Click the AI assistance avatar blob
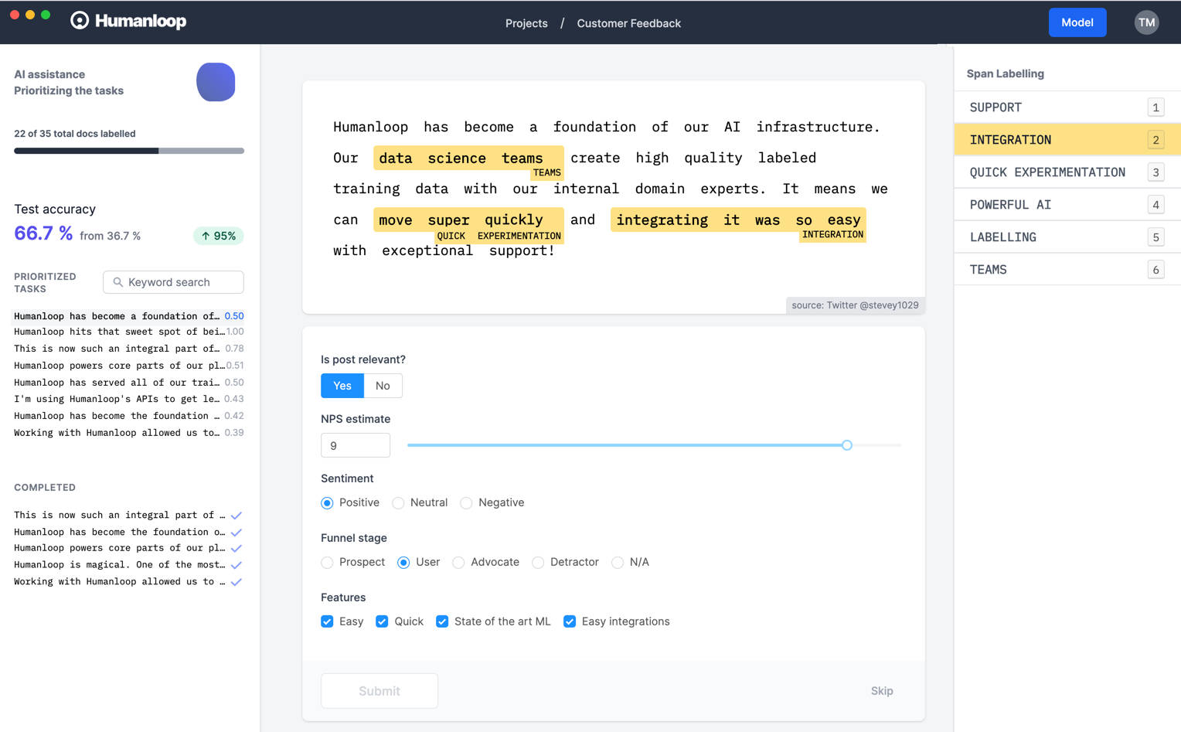Viewport: 1181px width, 732px height. [216, 82]
